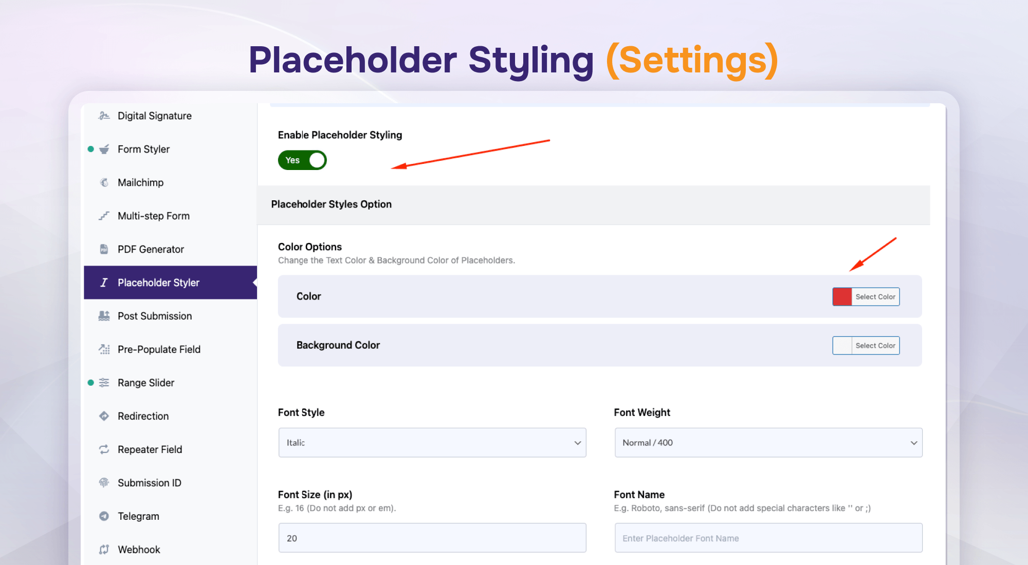Select Multi-step Form in sidebar
Image resolution: width=1028 pixels, height=565 pixels.
171,216
